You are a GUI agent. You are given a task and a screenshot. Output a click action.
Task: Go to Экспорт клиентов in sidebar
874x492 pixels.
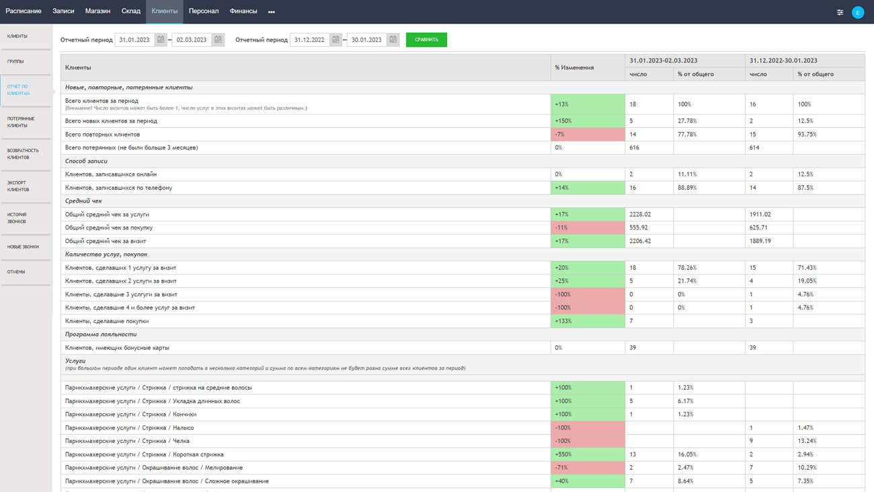18,186
